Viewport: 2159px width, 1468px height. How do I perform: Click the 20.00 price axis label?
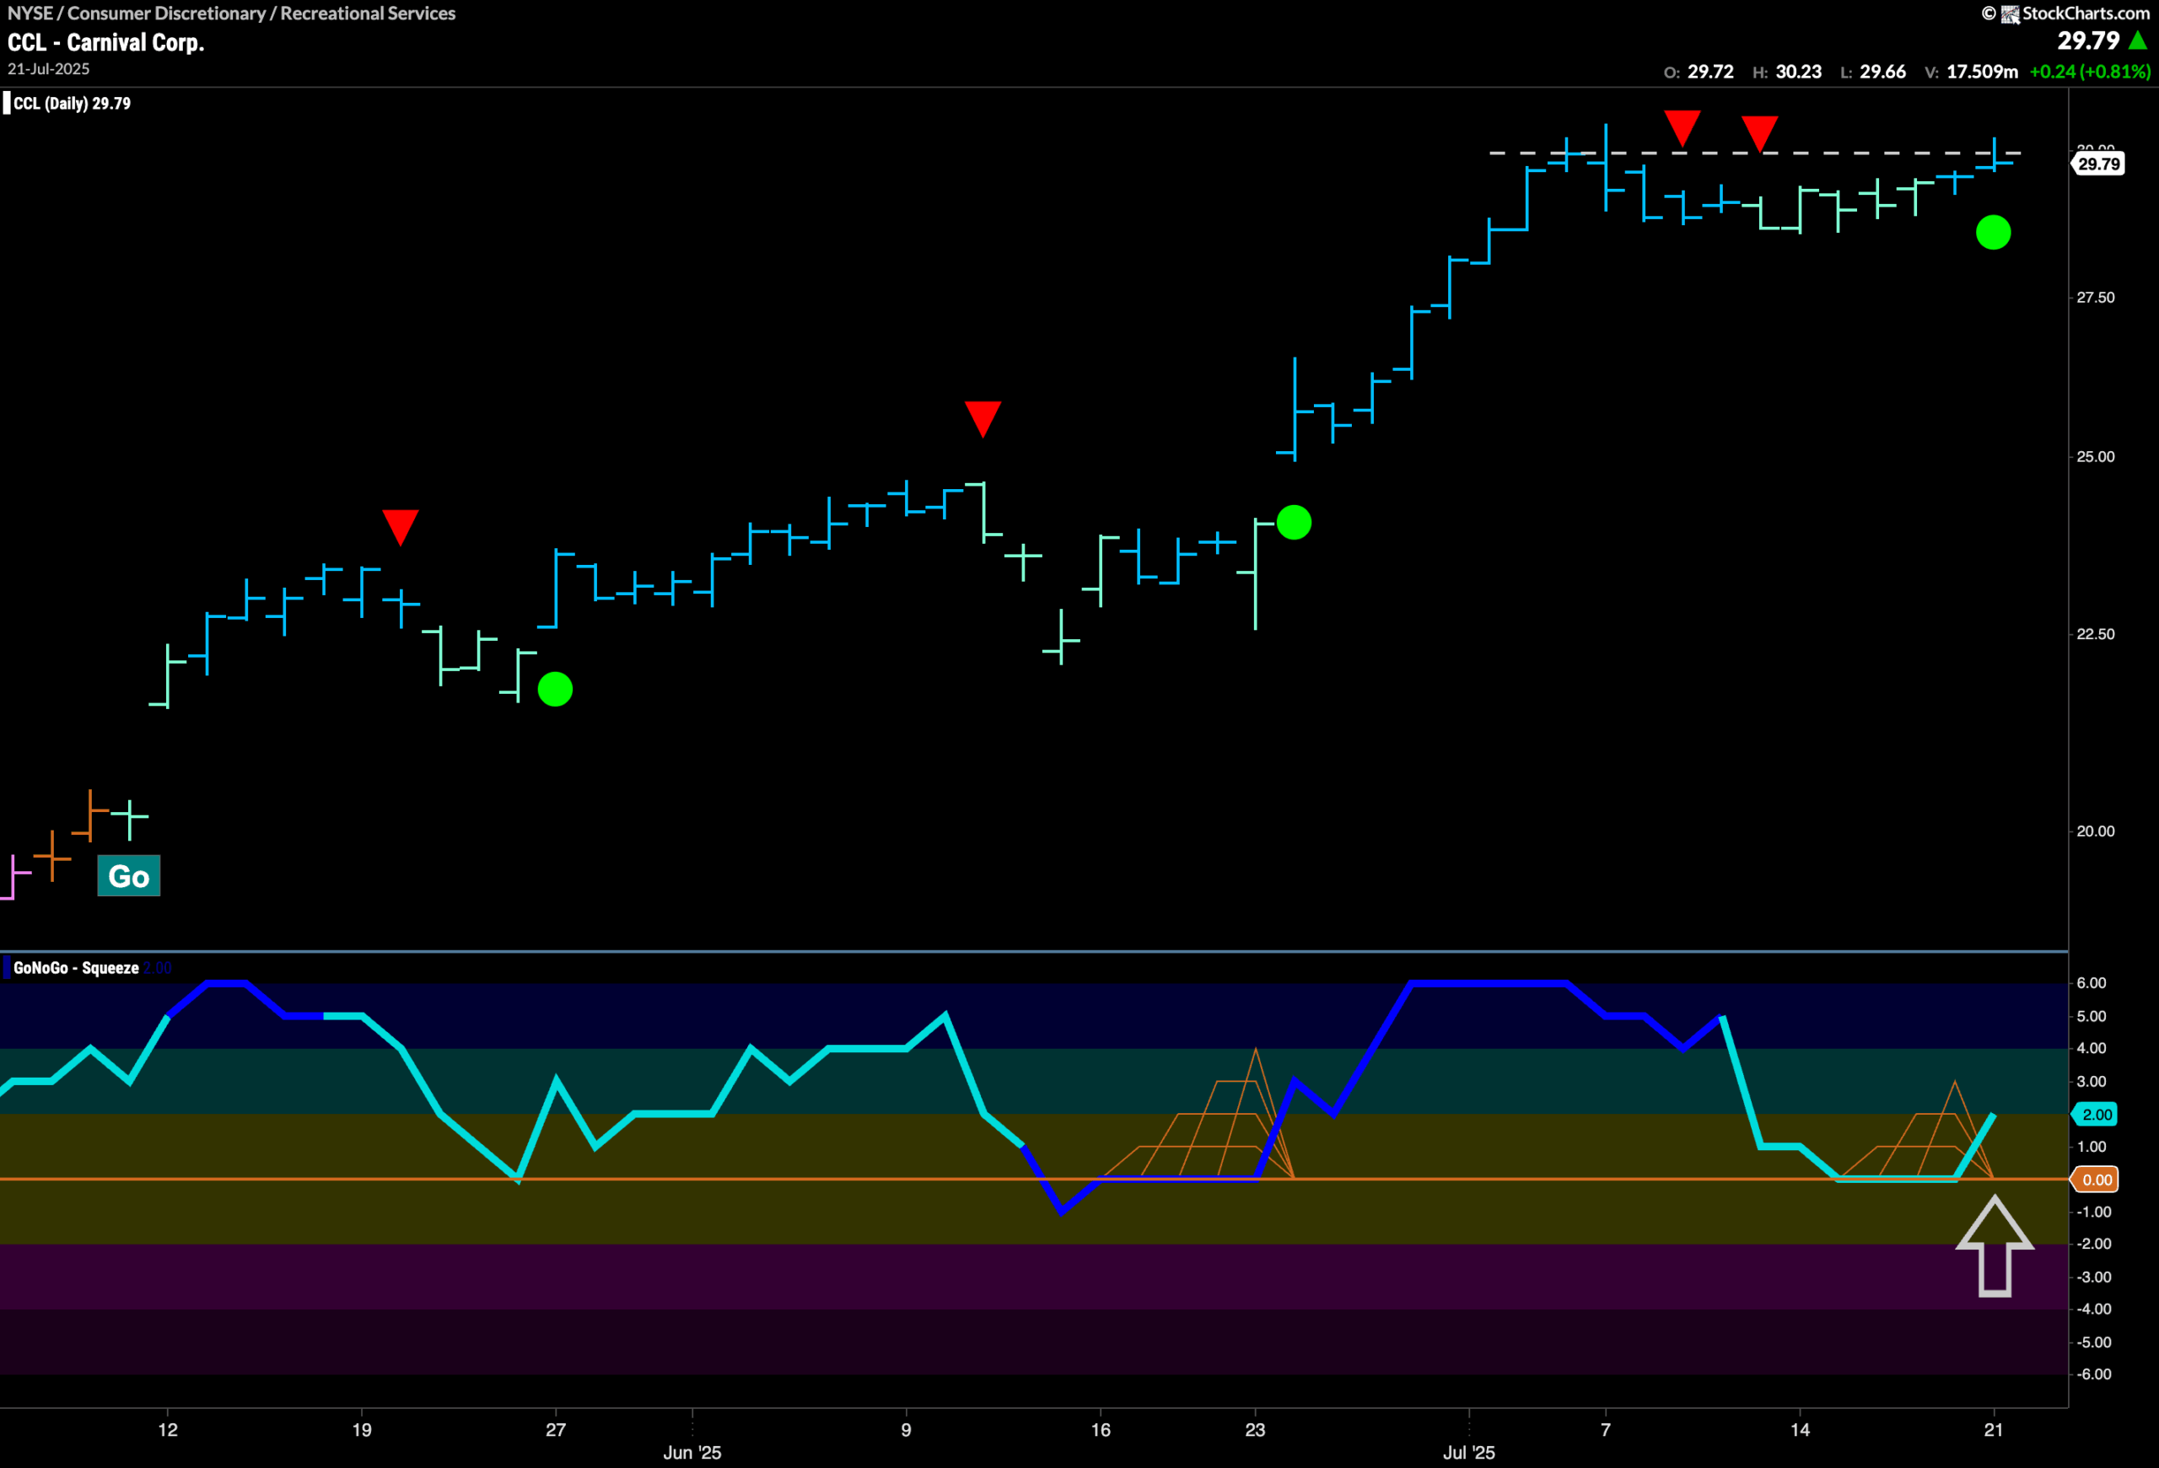click(x=2095, y=831)
